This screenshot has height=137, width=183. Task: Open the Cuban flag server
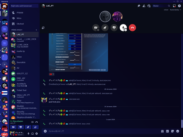coord(5,93)
